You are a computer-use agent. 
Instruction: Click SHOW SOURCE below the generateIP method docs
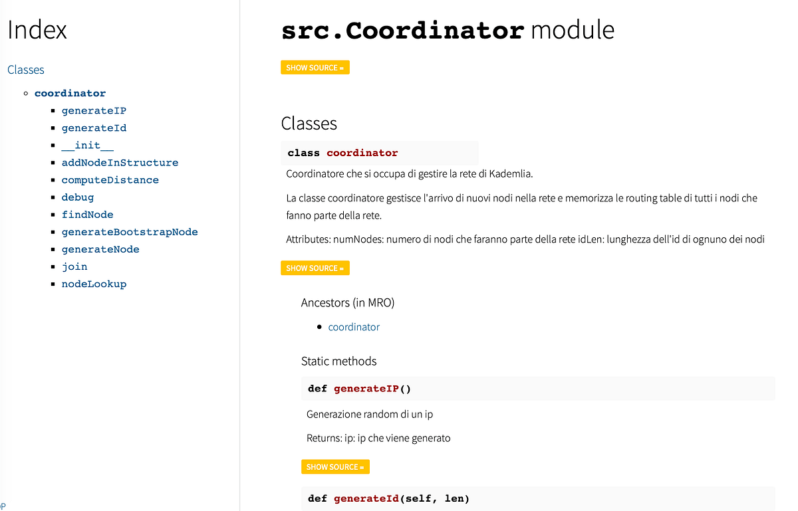pyautogui.click(x=335, y=466)
